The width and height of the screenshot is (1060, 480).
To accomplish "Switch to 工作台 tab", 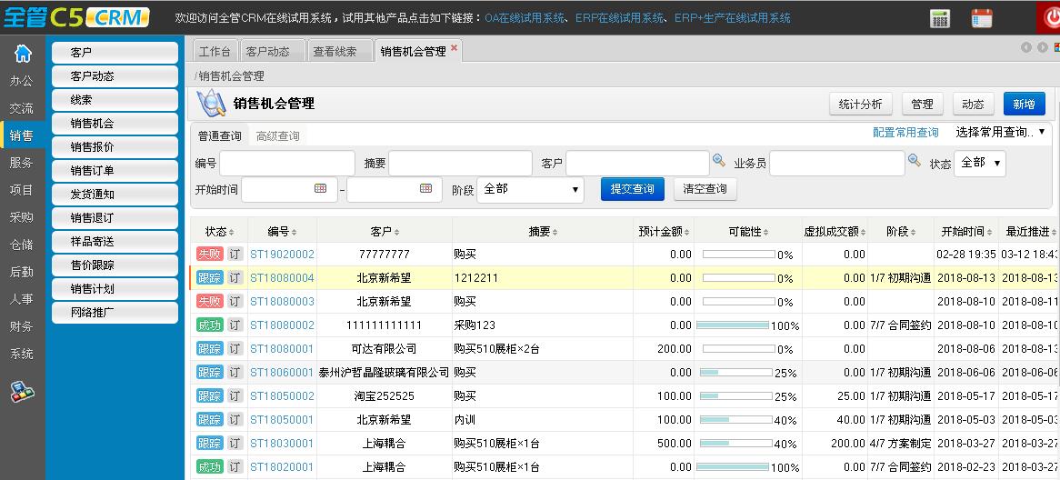I will [215, 52].
